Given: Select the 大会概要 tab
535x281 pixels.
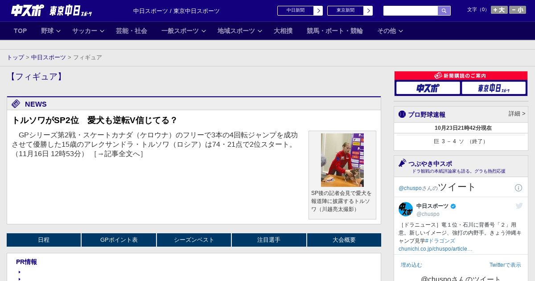Looking at the screenshot, I should (344, 240).
